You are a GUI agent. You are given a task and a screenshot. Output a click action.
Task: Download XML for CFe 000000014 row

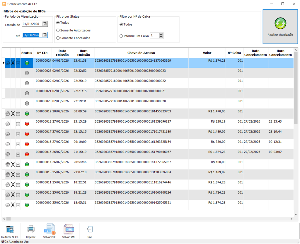(x=18, y=165)
